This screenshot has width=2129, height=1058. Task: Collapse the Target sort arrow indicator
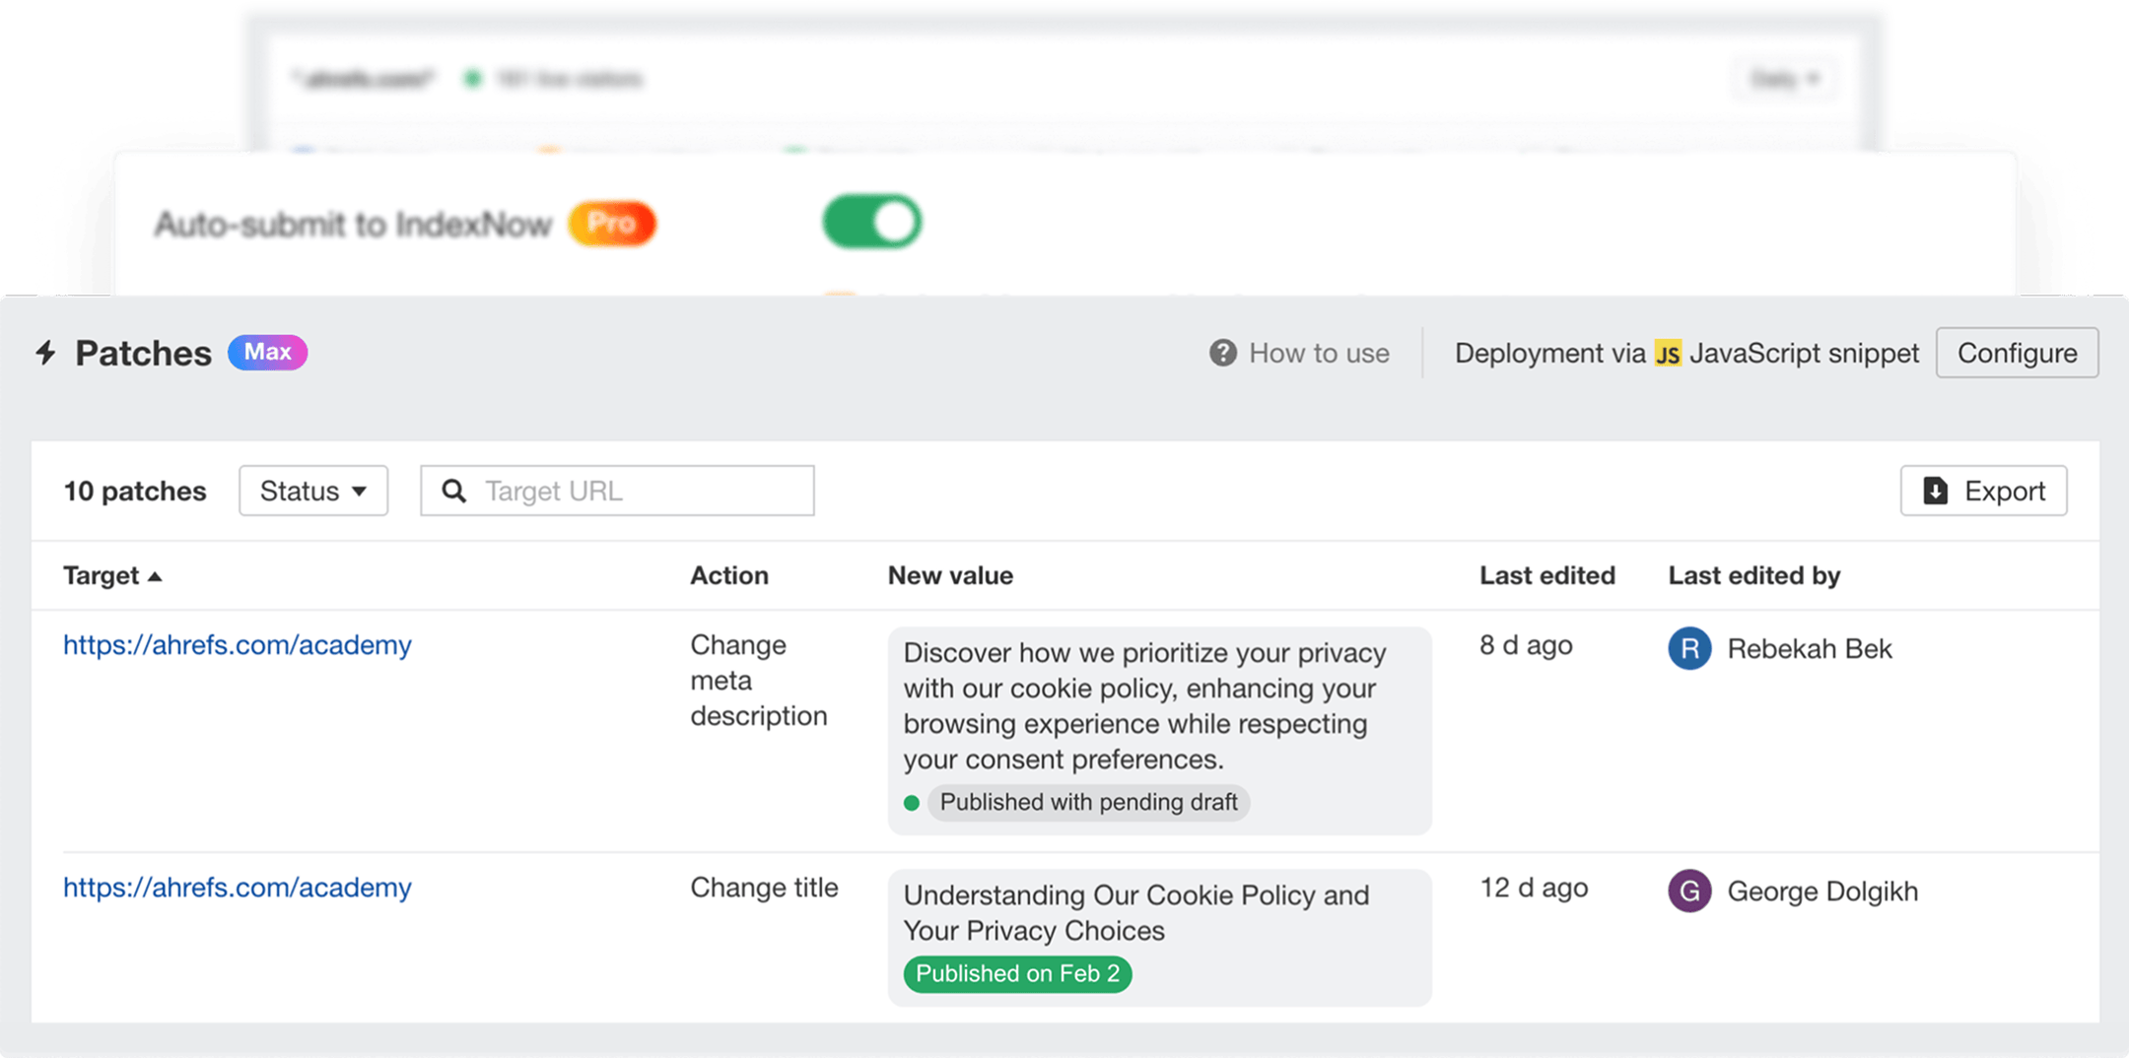click(156, 576)
